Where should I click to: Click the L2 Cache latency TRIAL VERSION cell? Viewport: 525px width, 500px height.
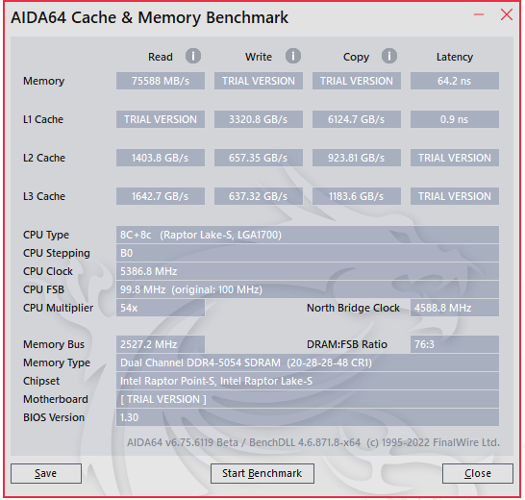click(x=455, y=158)
